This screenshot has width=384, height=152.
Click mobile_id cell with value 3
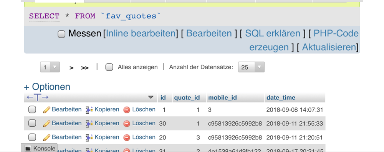[x=210, y=110]
